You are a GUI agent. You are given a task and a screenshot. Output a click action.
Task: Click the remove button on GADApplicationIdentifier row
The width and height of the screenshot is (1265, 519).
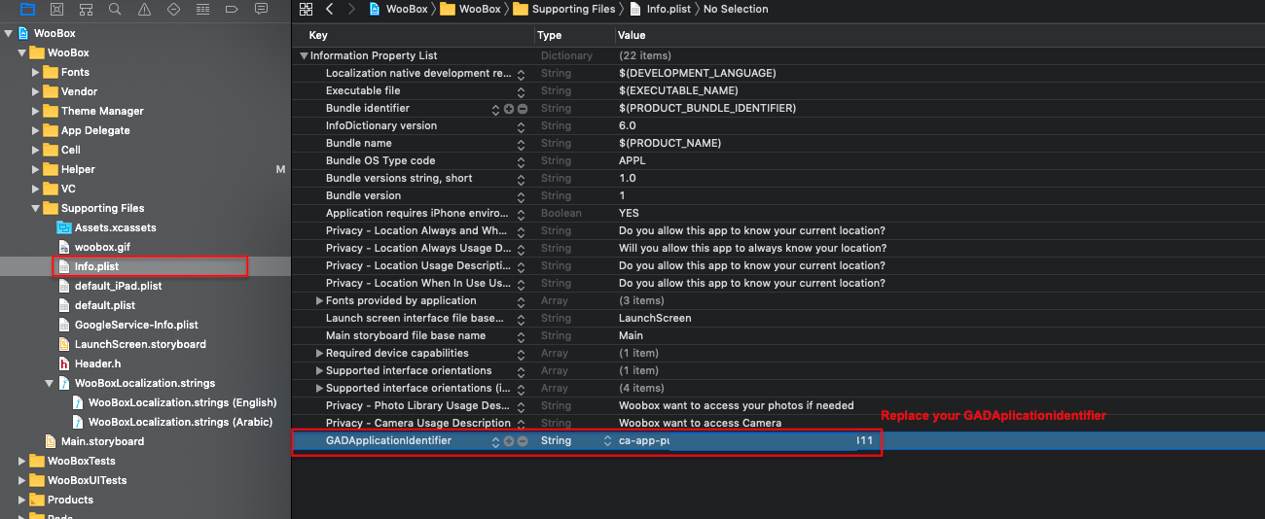(522, 441)
